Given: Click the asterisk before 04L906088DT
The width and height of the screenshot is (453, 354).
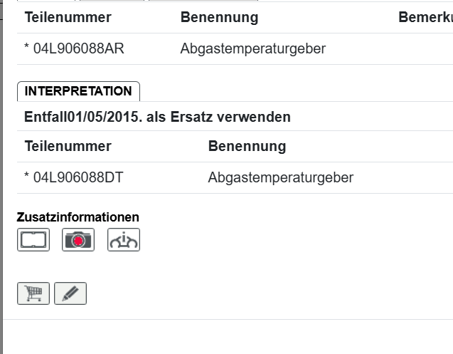Looking at the screenshot, I should pos(27,177).
